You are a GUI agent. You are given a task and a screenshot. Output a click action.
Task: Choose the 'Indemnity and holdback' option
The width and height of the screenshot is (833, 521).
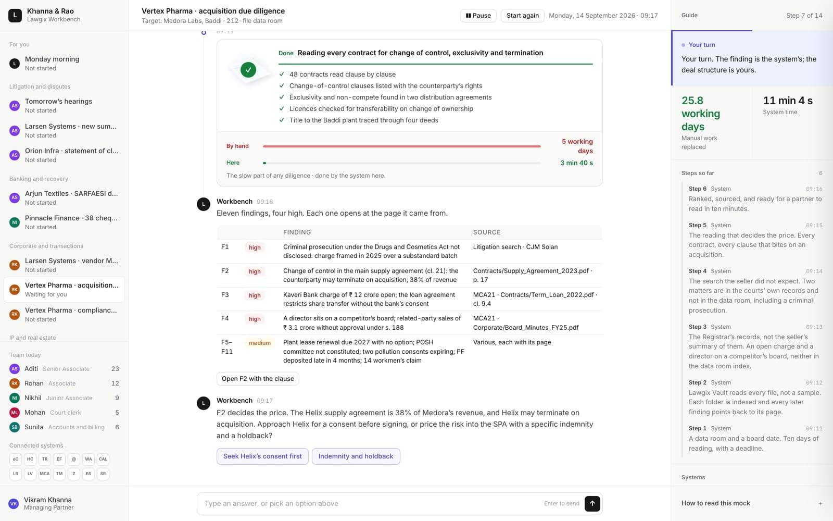[x=356, y=456]
